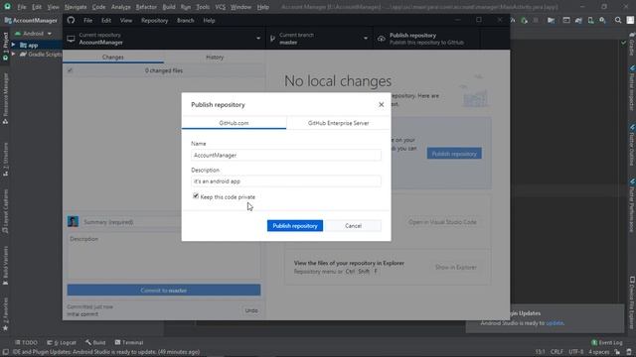Viewport: 636px width, 357px height.
Task: Expand the Gradle Scripts tree node
Action: point(13,54)
